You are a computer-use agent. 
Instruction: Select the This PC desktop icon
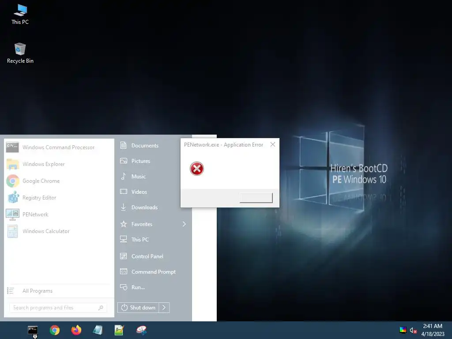(x=20, y=15)
